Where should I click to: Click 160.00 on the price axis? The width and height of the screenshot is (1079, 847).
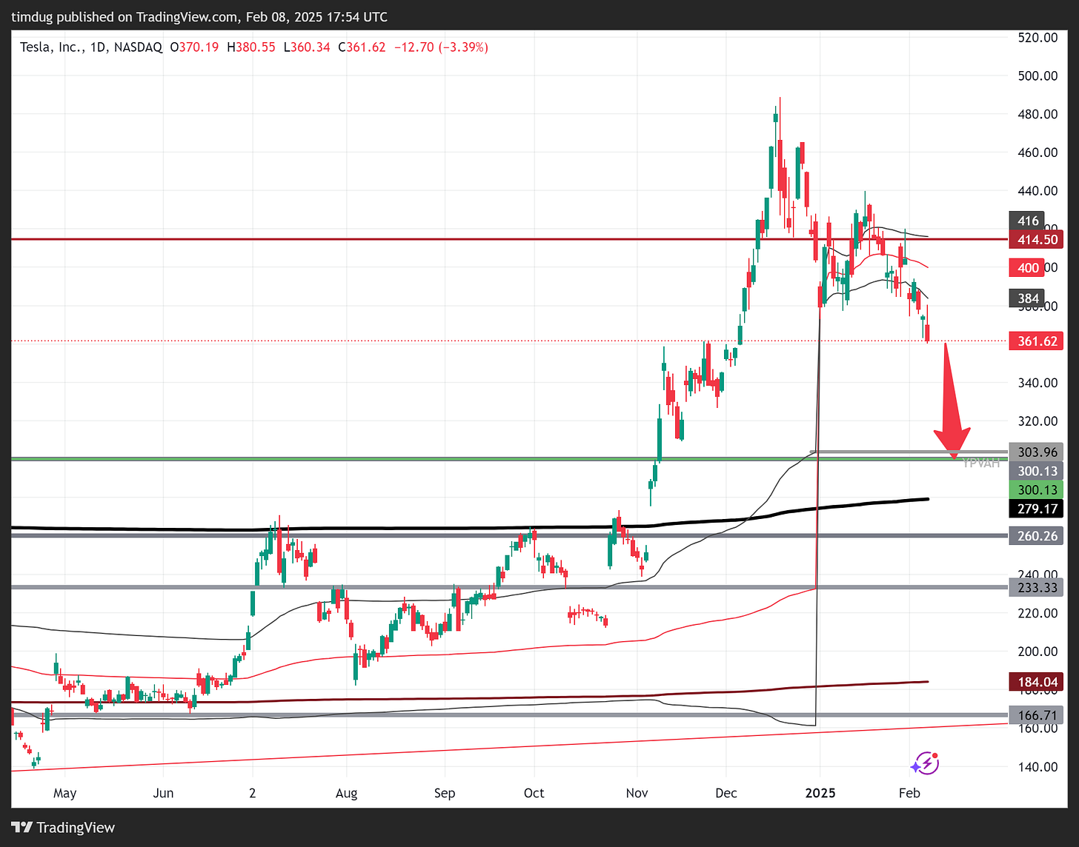(1037, 729)
